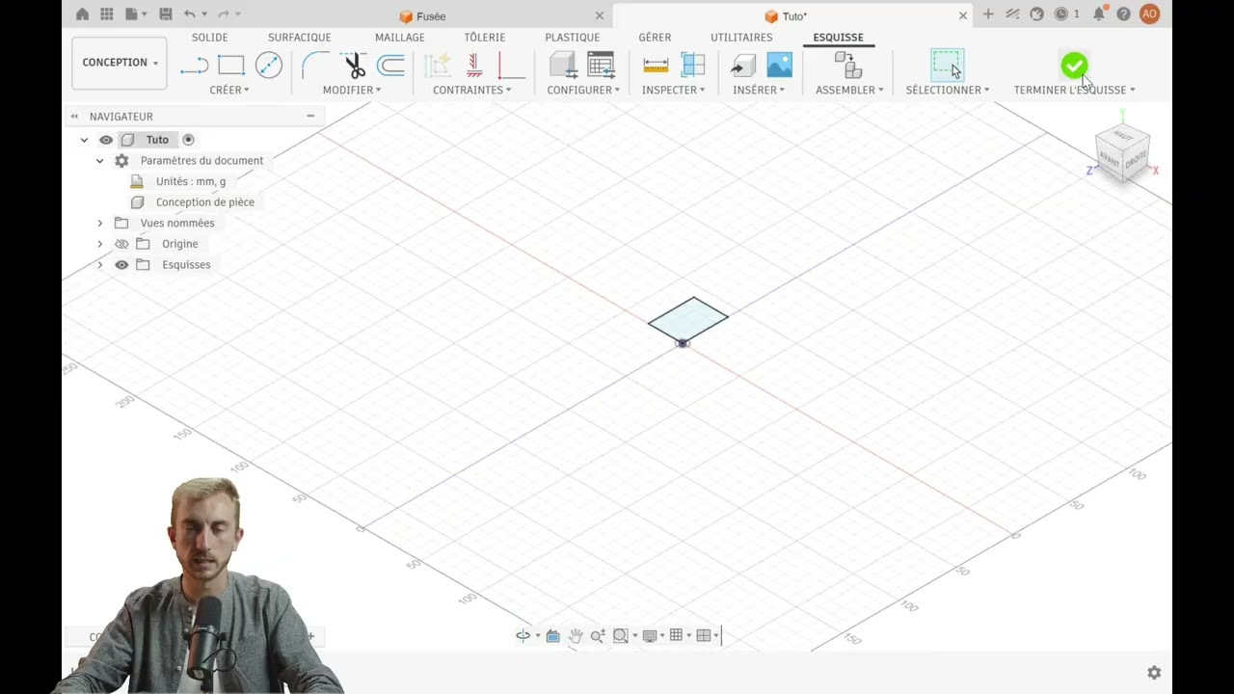
Task: Click the Selection window icon
Action: 947,65
